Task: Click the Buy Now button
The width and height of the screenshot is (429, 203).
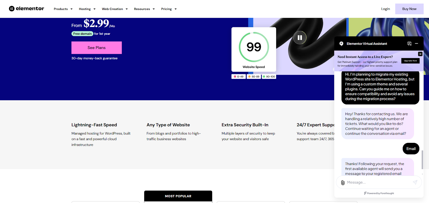Action: (409, 9)
